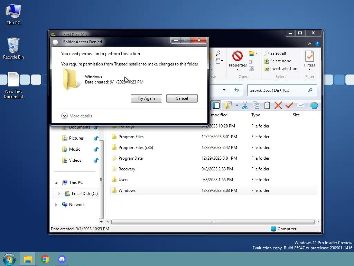Image resolution: width=354 pixels, height=266 pixels.
Task: Click File Explorer on the taskbar
Action: point(28,259)
